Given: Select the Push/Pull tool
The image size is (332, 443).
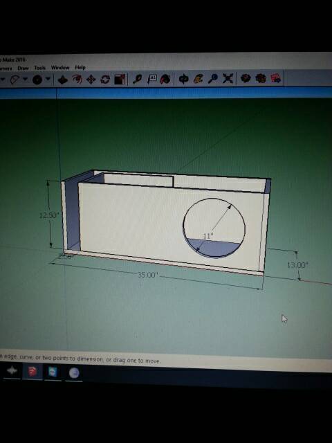Looking at the screenshot, I should pyautogui.click(x=62, y=80).
